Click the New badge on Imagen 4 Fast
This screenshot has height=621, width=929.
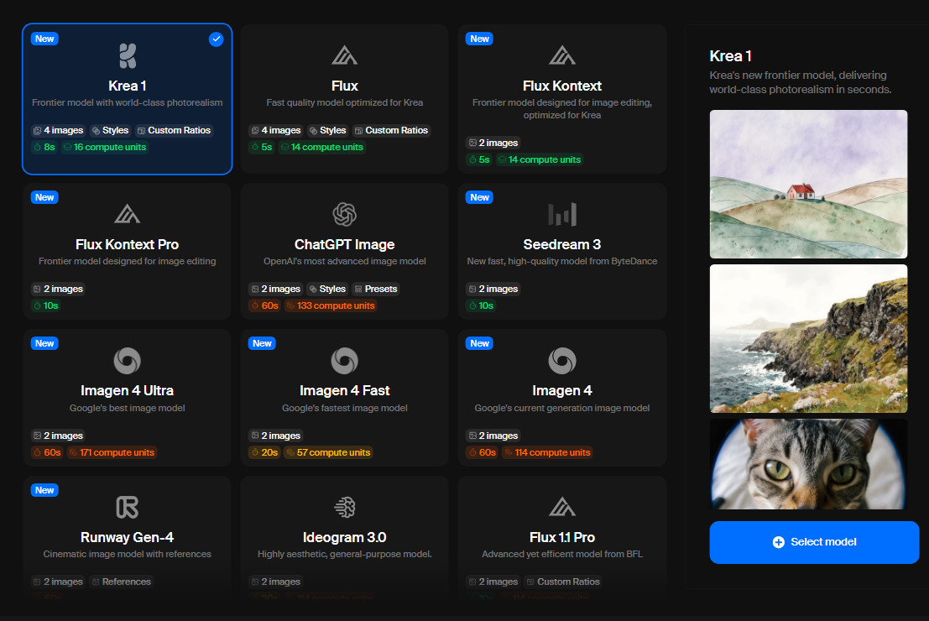tap(262, 344)
